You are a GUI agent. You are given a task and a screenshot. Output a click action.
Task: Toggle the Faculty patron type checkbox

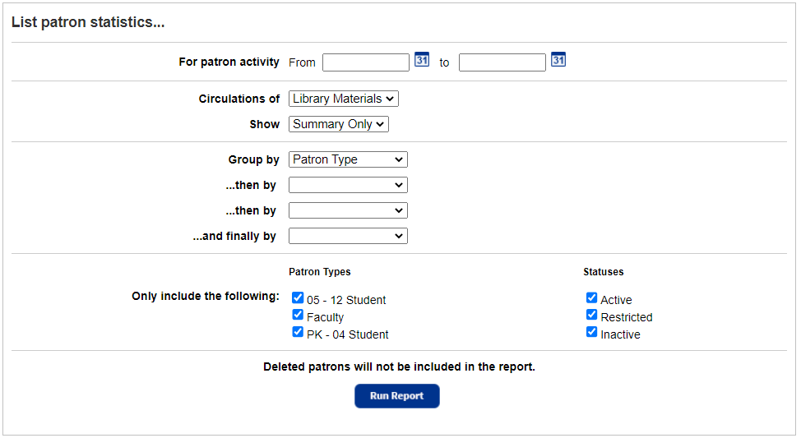tap(298, 316)
